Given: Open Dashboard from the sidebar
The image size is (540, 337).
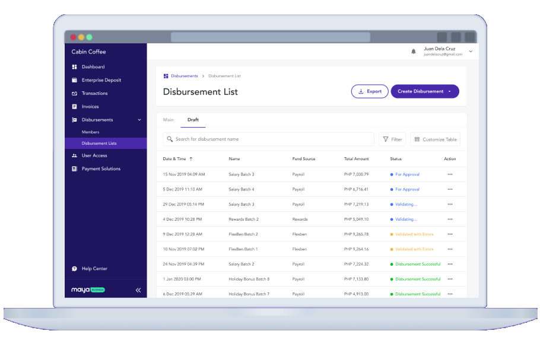Looking at the screenshot, I should (x=93, y=67).
